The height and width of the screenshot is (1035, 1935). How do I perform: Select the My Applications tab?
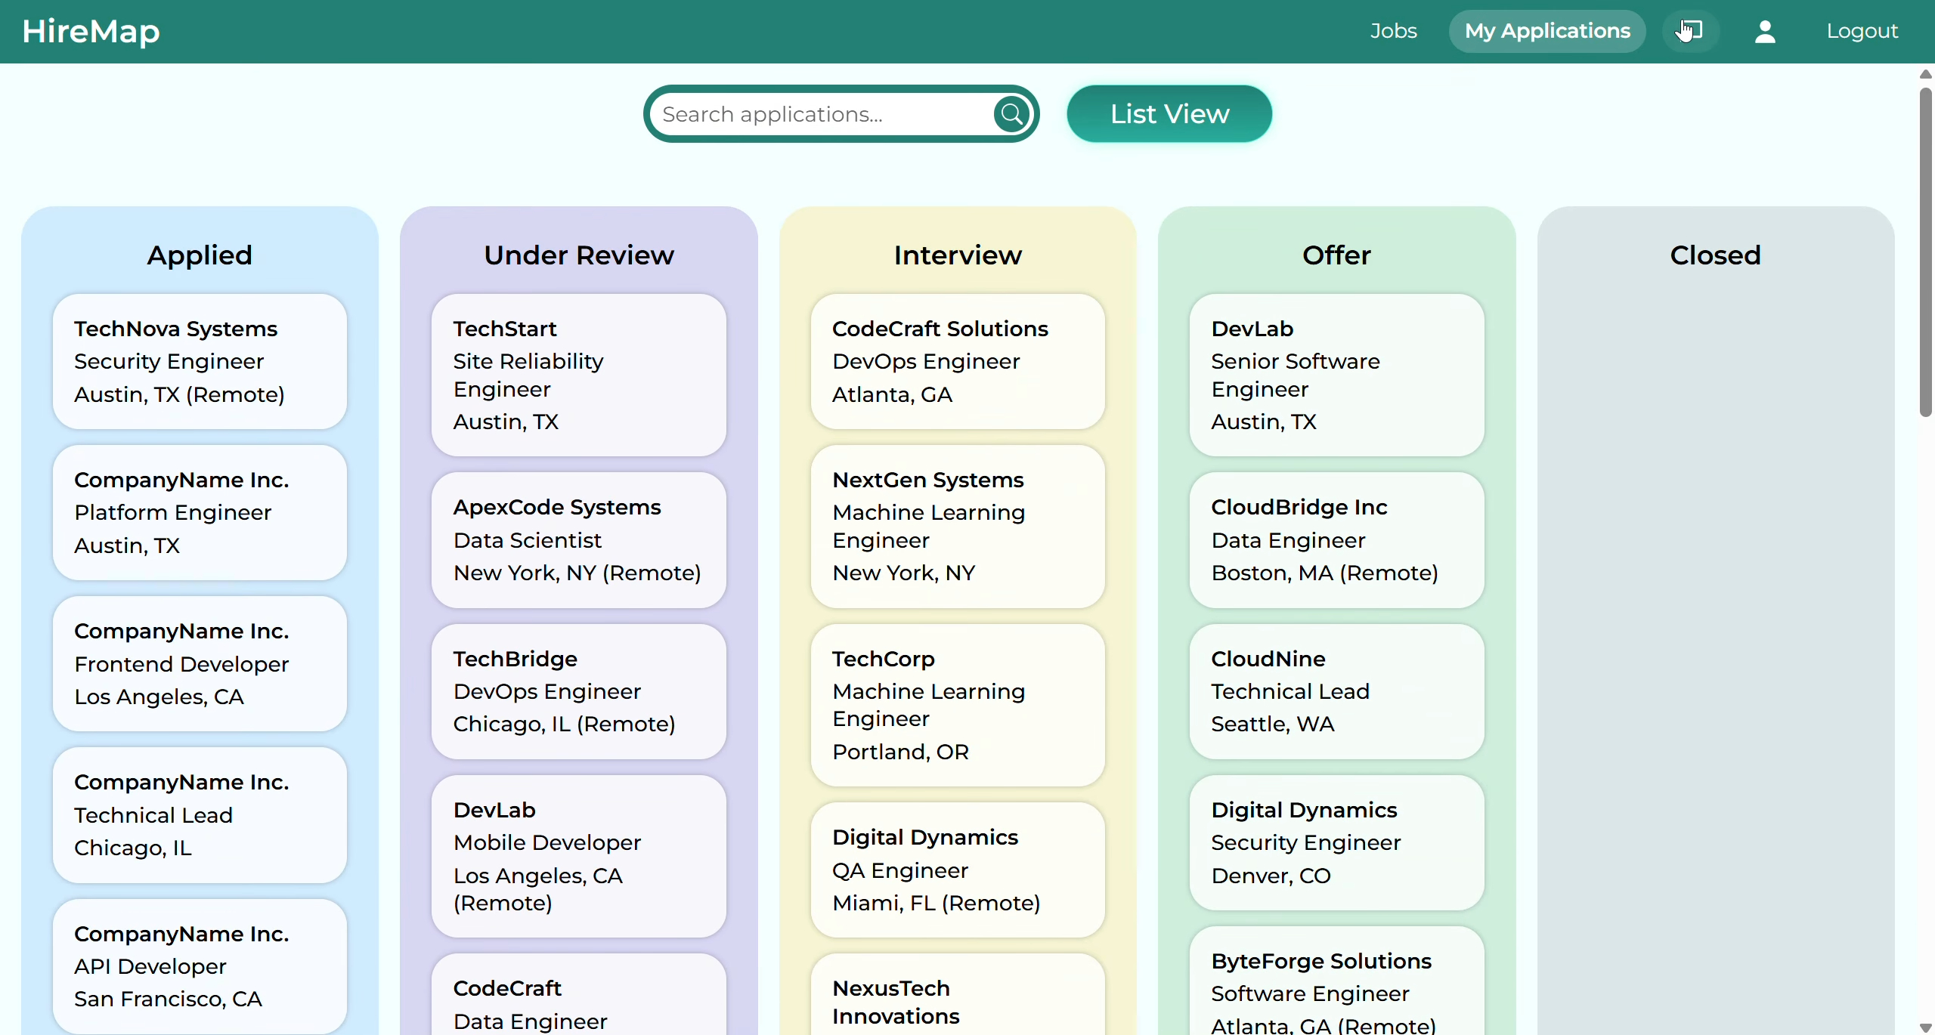coord(1547,31)
